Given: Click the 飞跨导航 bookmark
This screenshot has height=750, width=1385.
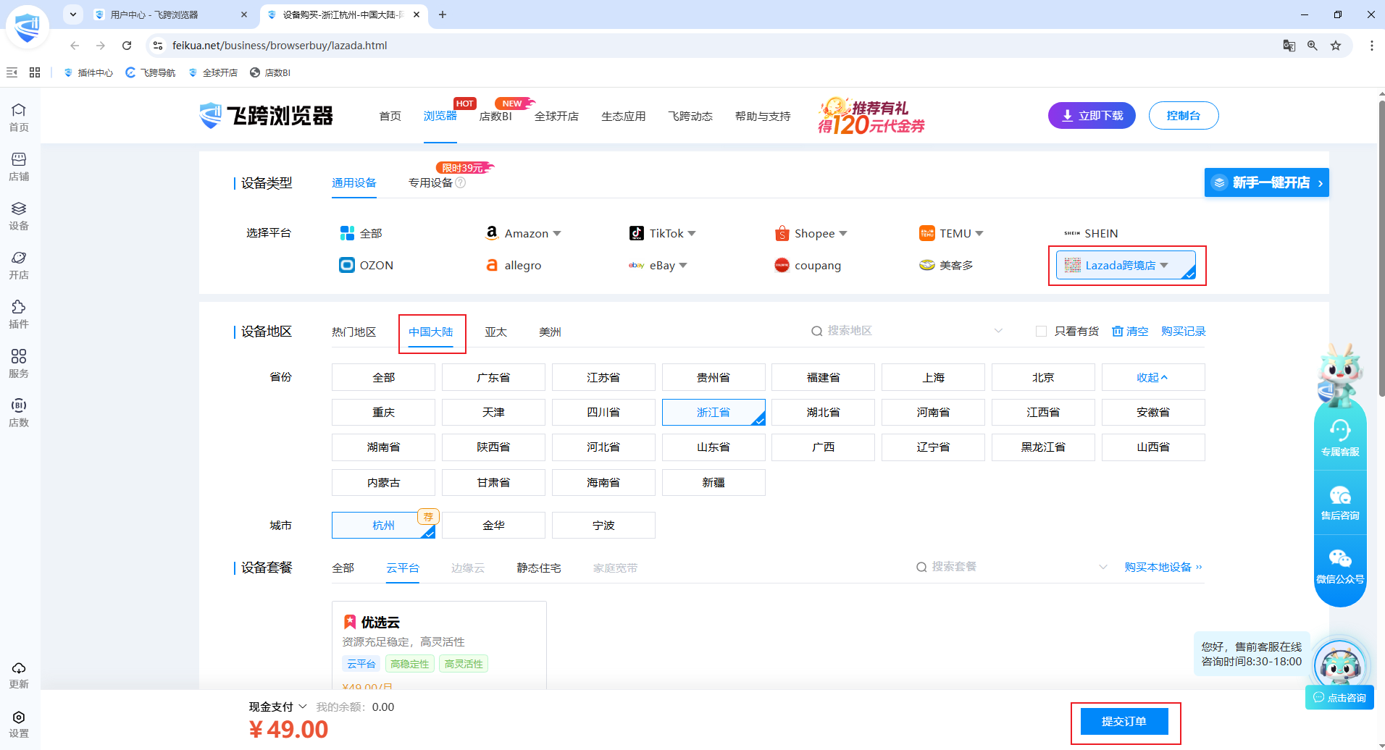Looking at the screenshot, I should coord(151,72).
